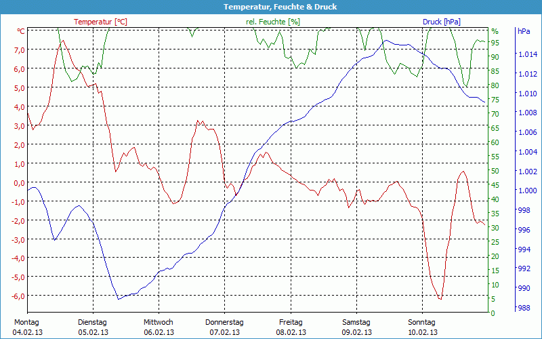Click the green "75" humidity axis value

(x=495, y=100)
